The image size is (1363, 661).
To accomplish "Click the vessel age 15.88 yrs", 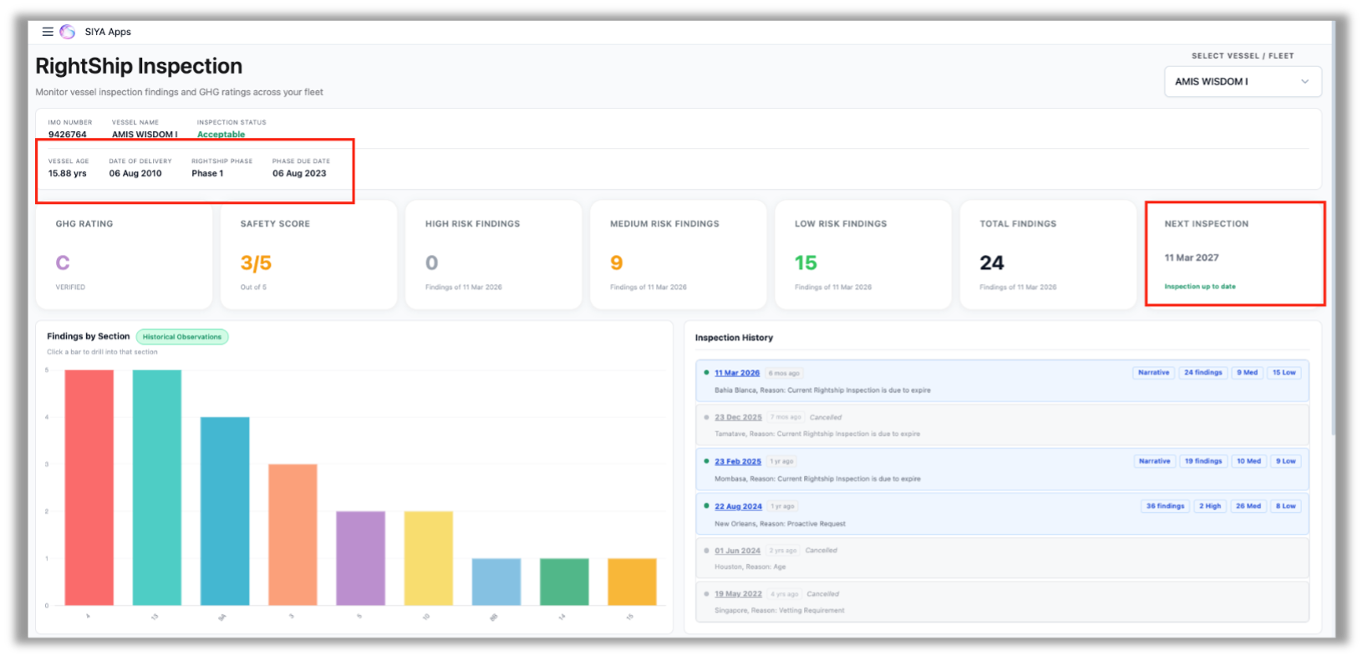I will click(67, 174).
